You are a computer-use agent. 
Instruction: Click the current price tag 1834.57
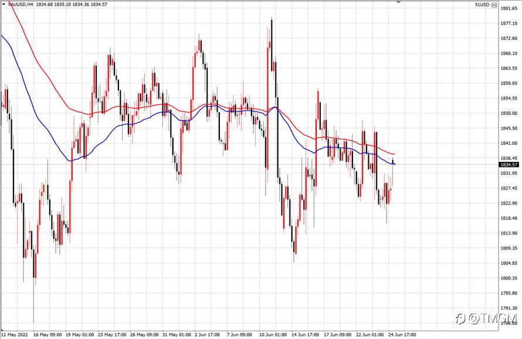click(x=509, y=164)
